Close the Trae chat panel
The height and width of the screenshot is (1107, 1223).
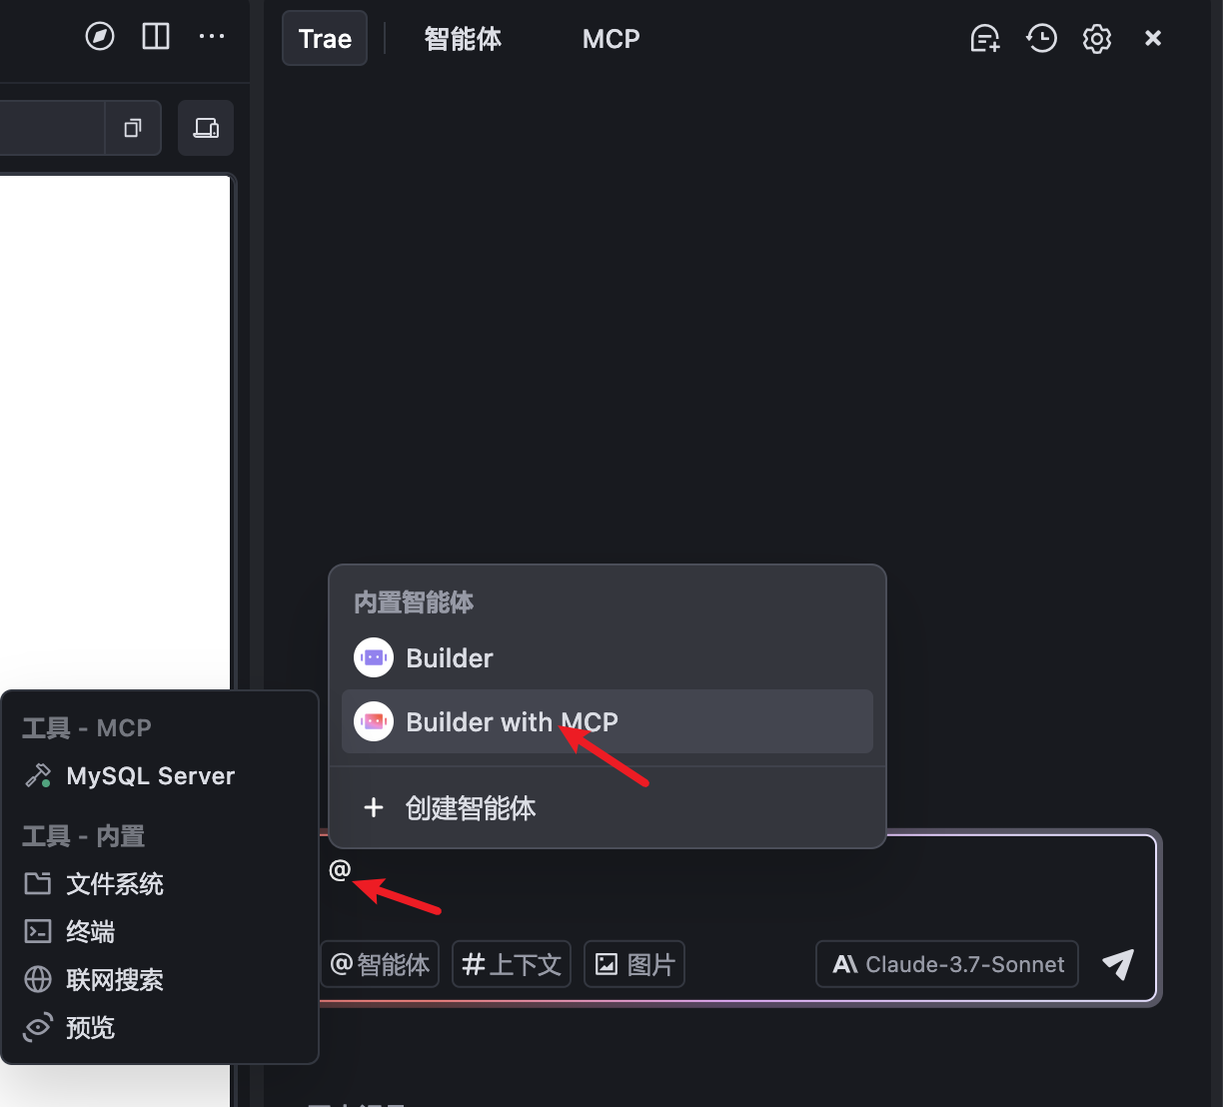pos(1153,38)
